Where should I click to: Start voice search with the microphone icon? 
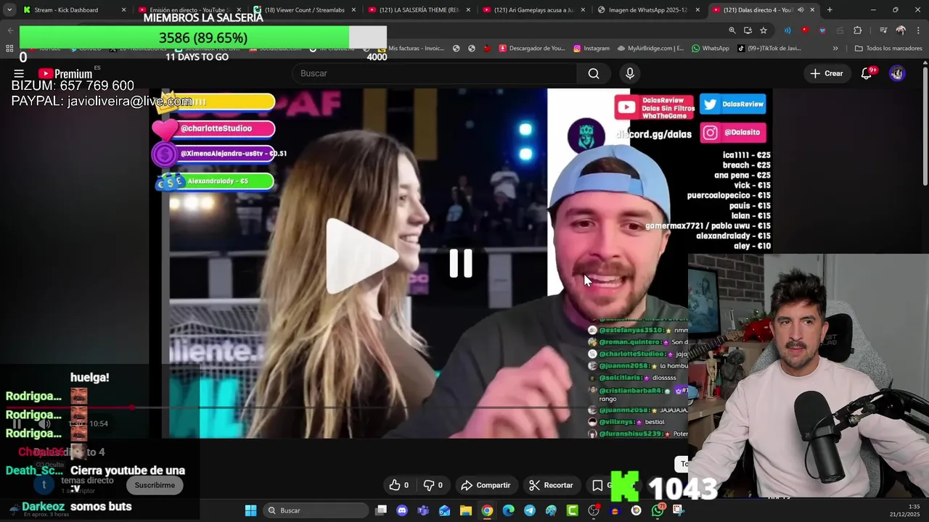point(630,73)
